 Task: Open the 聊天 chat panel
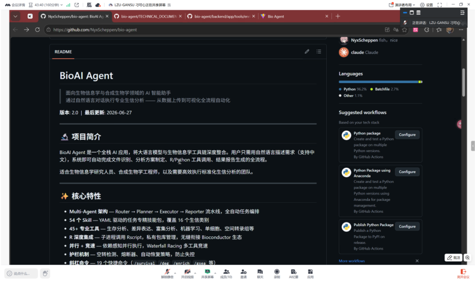(x=260, y=273)
